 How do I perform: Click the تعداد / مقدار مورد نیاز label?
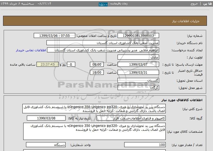click(x=187, y=145)
